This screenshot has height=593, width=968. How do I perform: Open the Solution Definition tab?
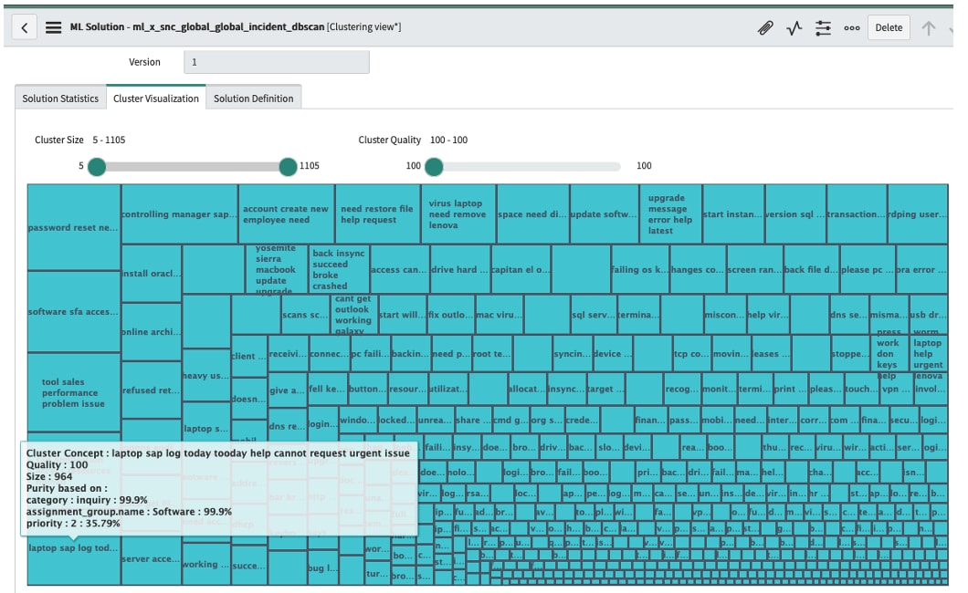253,98
